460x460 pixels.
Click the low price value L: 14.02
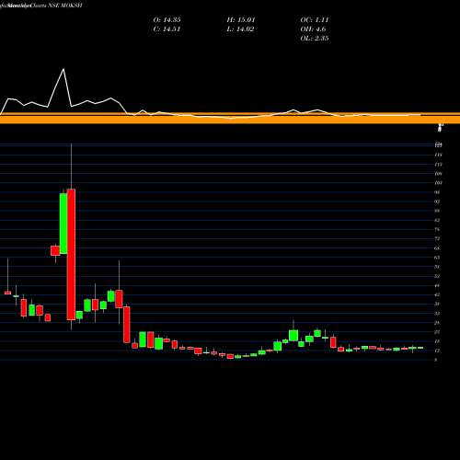(x=241, y=29)
